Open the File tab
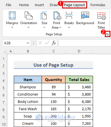111x127 pixels. 8,5
